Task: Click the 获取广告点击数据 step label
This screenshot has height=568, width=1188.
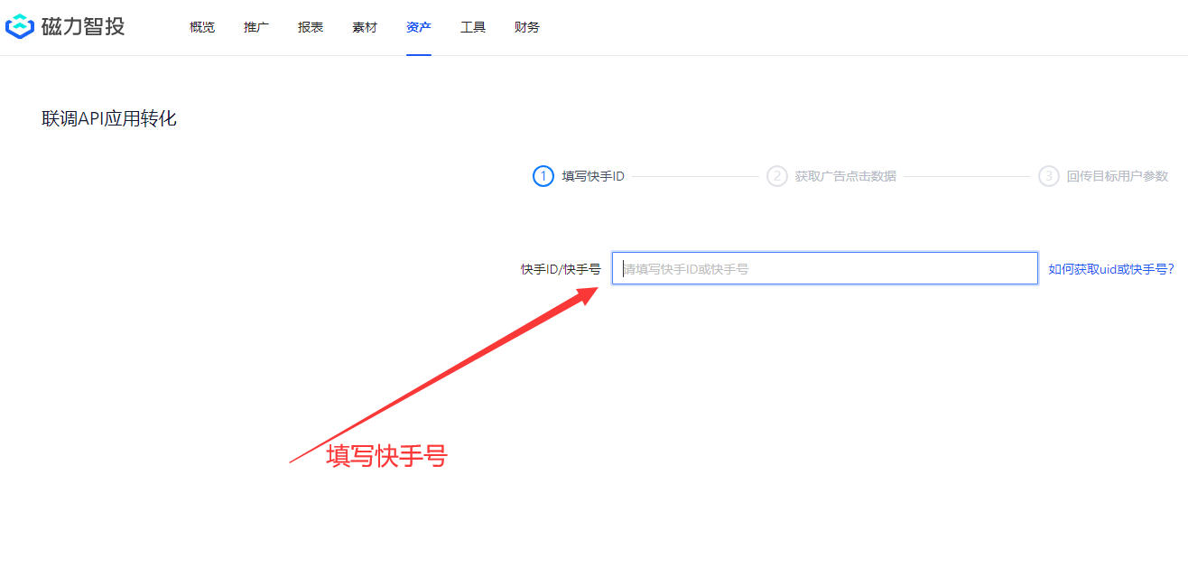Action: (846, 176)
